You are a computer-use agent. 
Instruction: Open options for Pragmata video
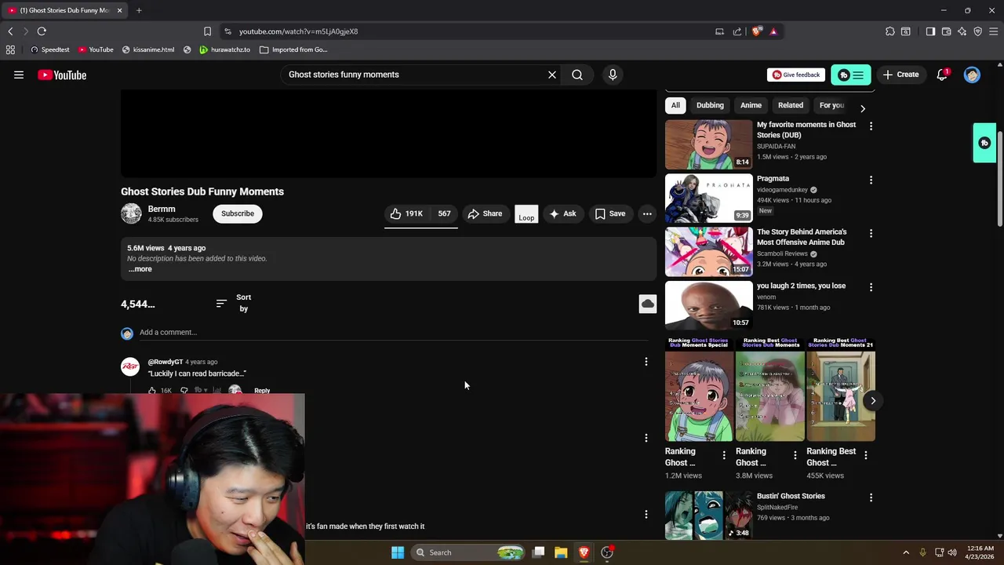[x=871, y=180]
